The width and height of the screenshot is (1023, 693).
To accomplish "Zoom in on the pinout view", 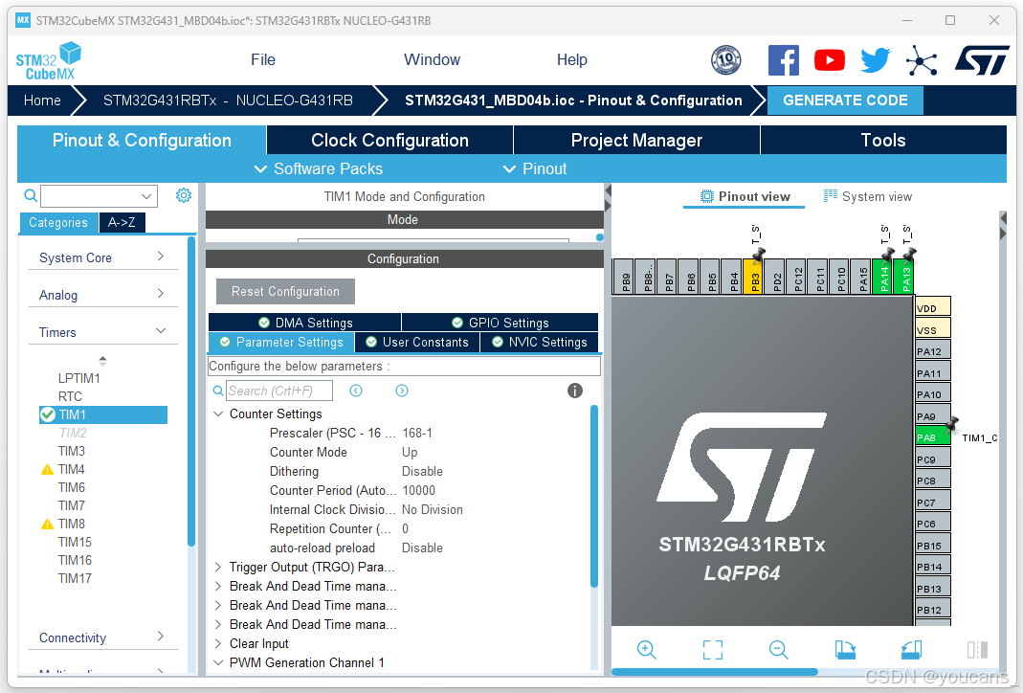I will (x=647, y=649).
